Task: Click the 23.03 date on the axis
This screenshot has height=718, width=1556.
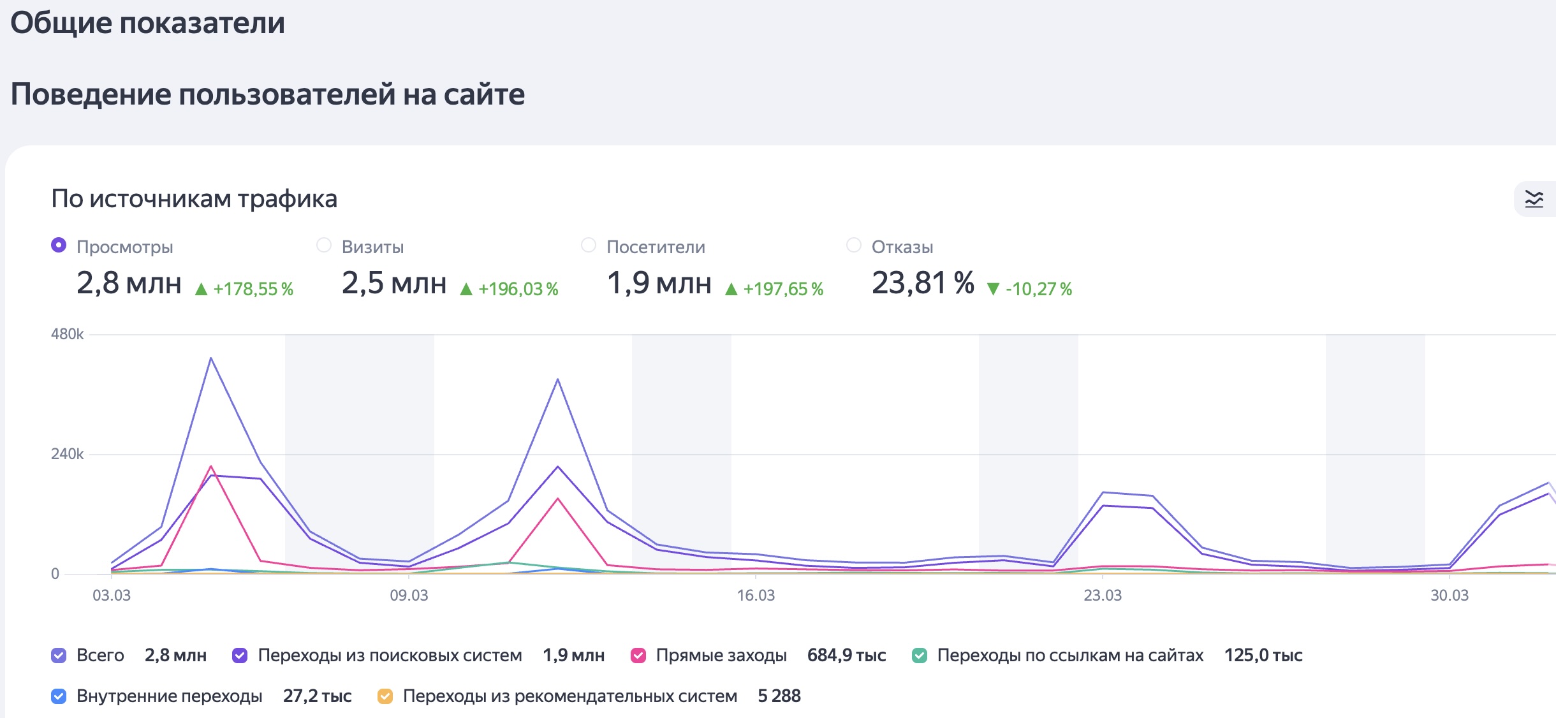Action: (1102, 596)
